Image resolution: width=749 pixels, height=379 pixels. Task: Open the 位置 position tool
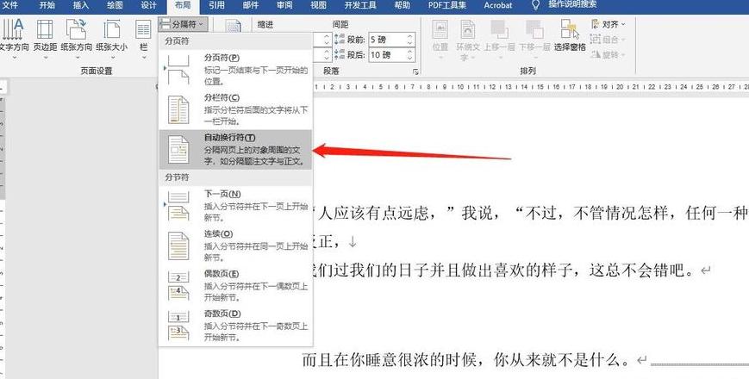click(440, 39)
